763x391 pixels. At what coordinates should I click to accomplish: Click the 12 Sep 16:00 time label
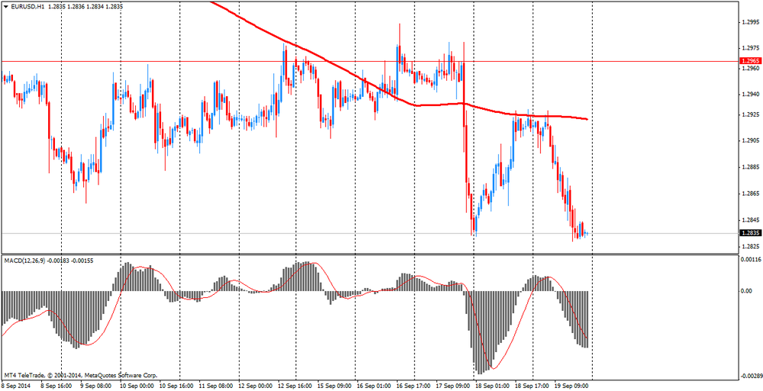295,386
